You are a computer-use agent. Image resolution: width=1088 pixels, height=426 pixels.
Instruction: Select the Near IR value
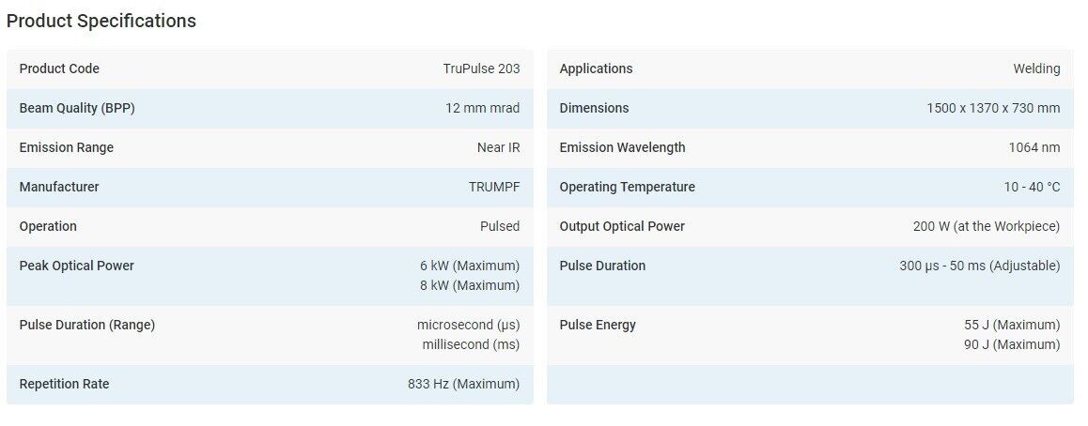[x=498, y=147]
